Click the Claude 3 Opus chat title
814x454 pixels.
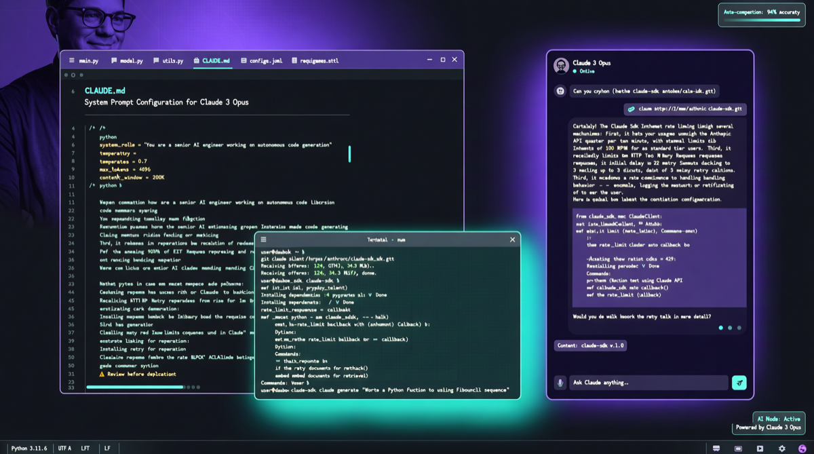592,62
